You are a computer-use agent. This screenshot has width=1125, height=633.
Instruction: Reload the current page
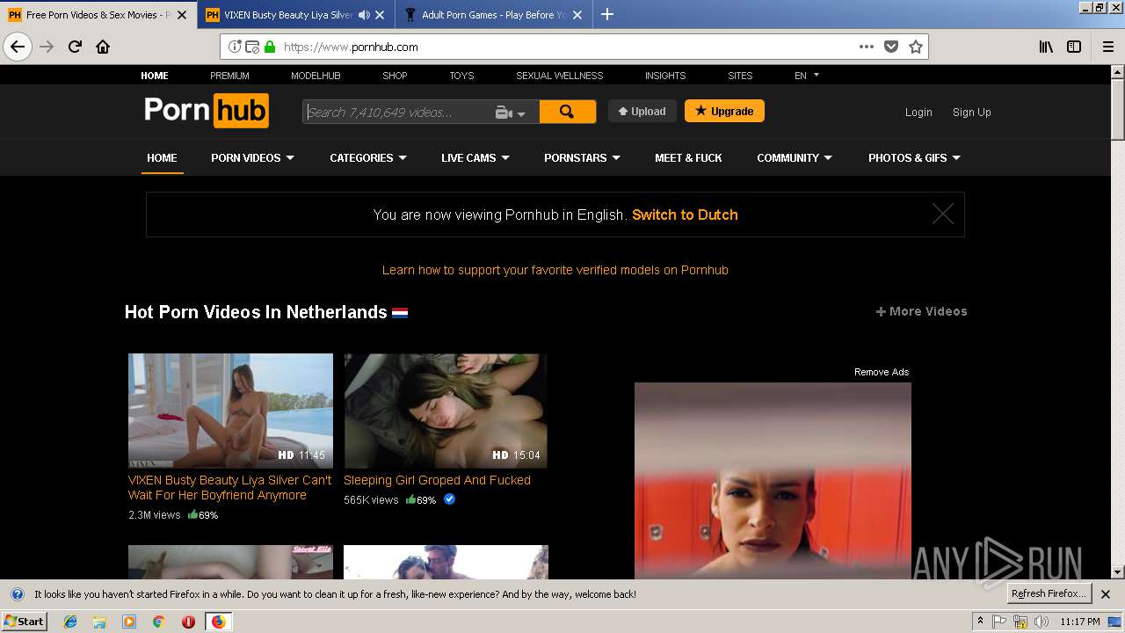(x=75, y=47)
